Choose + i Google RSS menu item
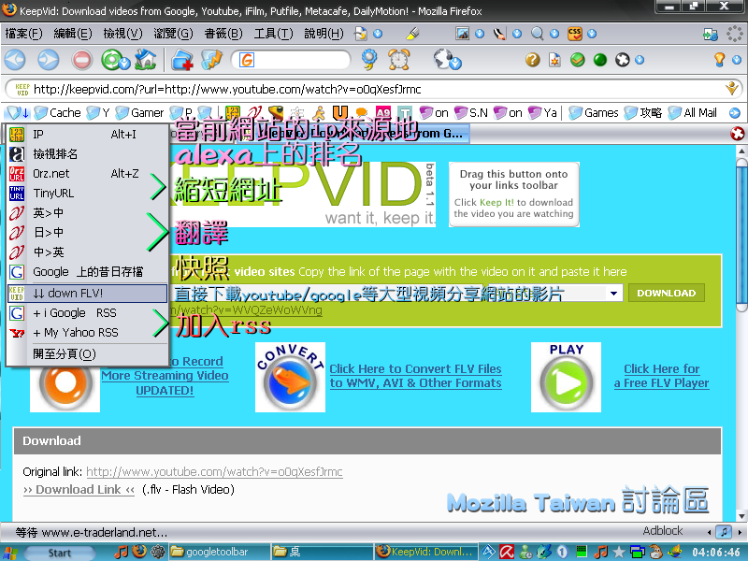 point(88,313)
